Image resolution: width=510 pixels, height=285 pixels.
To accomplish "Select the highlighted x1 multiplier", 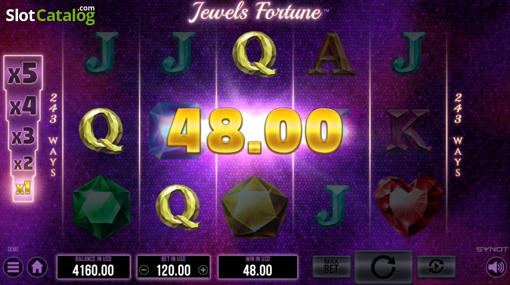I will pyautogui.click(x=23, y=188).
